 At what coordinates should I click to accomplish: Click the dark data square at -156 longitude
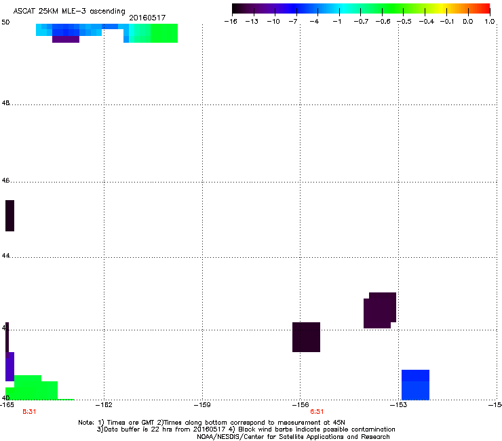pos(306,337)
